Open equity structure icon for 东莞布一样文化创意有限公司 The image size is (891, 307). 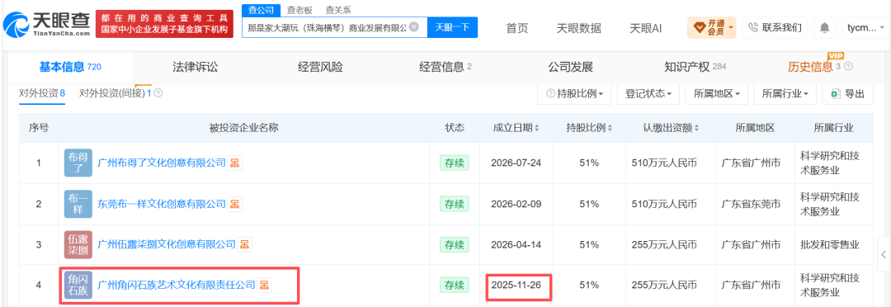(234, 204)
